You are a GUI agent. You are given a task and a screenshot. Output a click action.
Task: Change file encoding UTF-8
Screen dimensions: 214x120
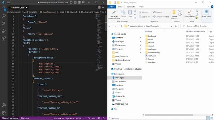click(x=79, y=118)
